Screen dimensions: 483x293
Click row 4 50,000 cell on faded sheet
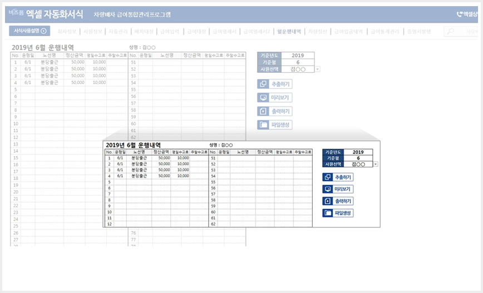(75, 82)
